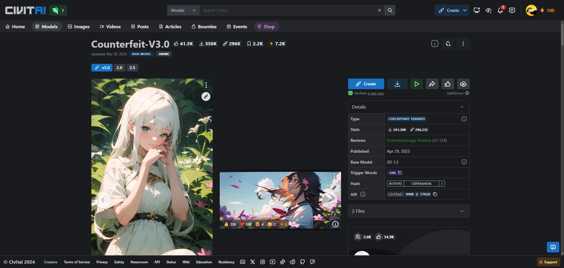This screenshot has height=268, width=564.
Task: Open the feedback chat widget
Action: pyautogui.click(x=553, y=247)
